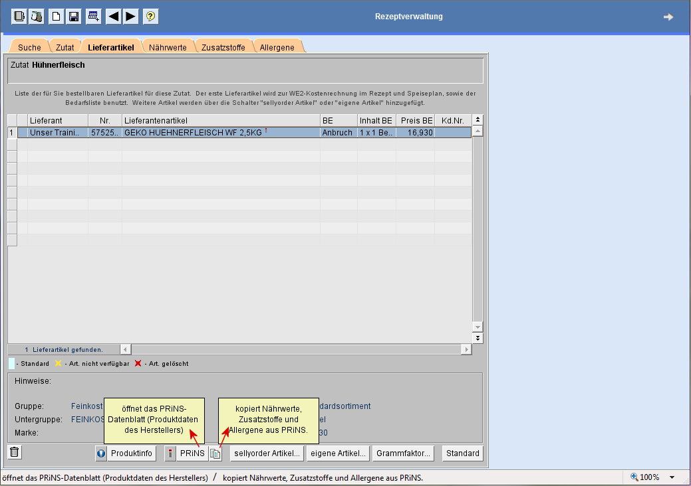Open the recipe notebook icon in the toolbar
The image size is (691, 486).
pos(19,17)
